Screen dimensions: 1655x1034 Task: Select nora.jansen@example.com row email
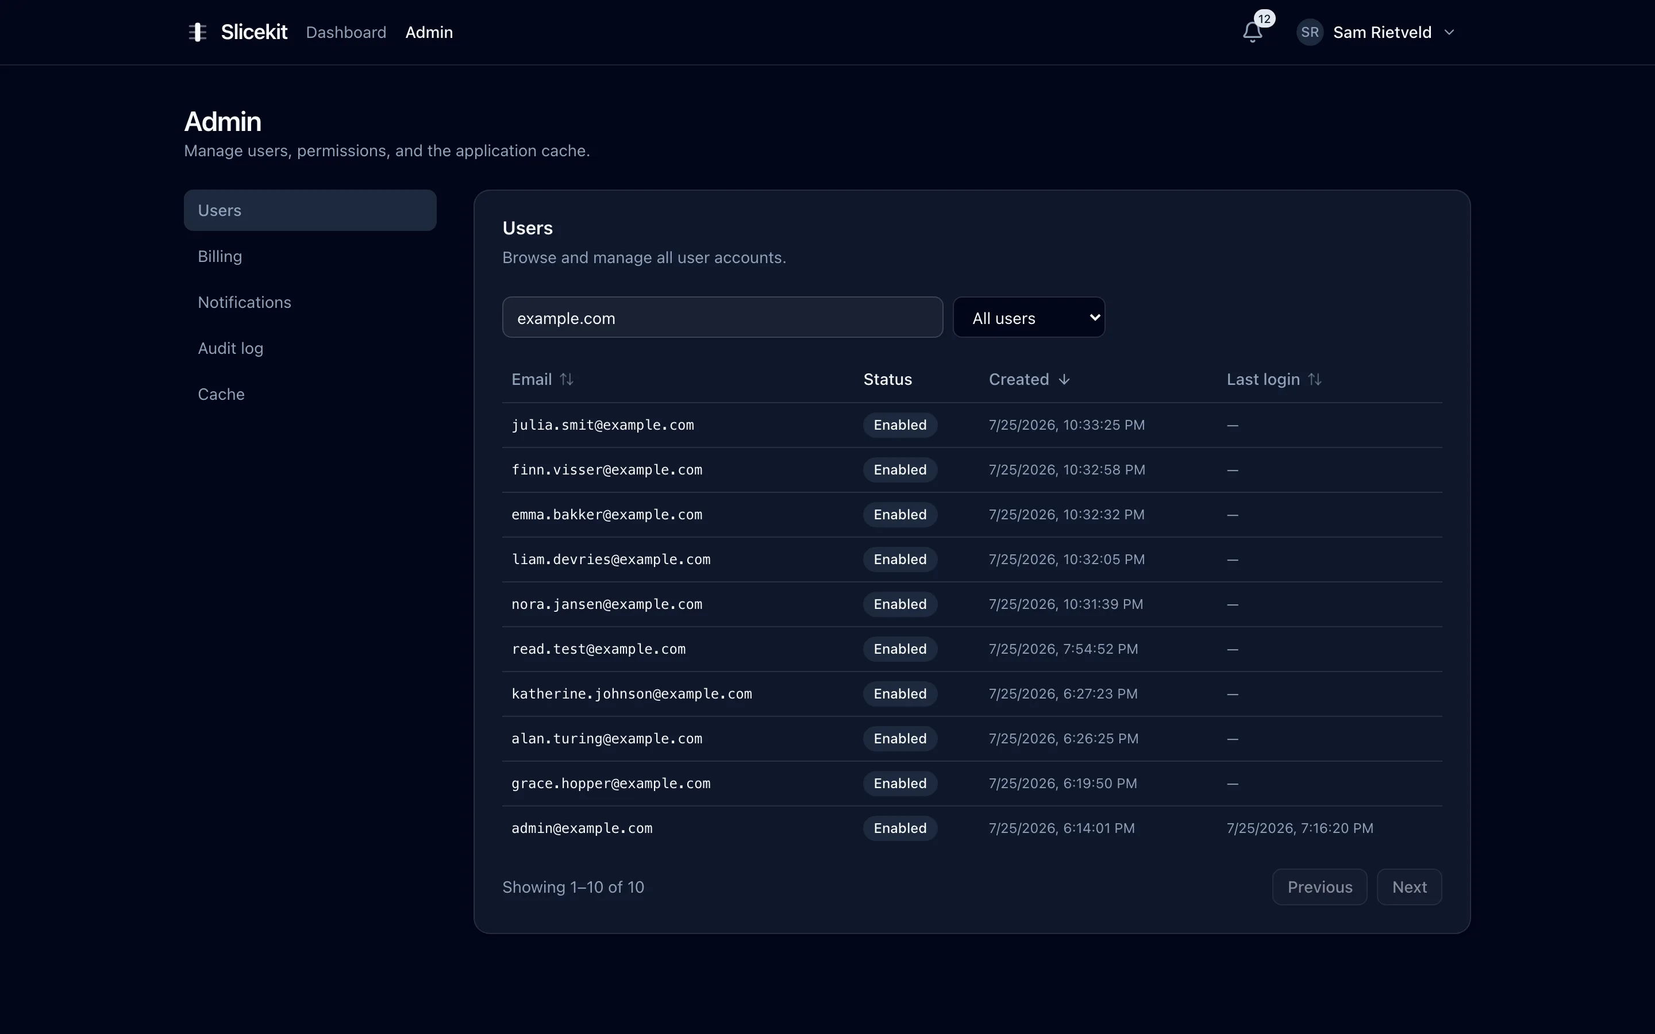[x=607, y=604]
